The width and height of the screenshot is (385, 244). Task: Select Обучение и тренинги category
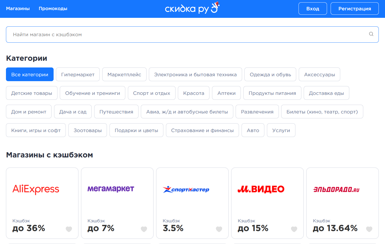pyautogui.click(x=93, y=93)
